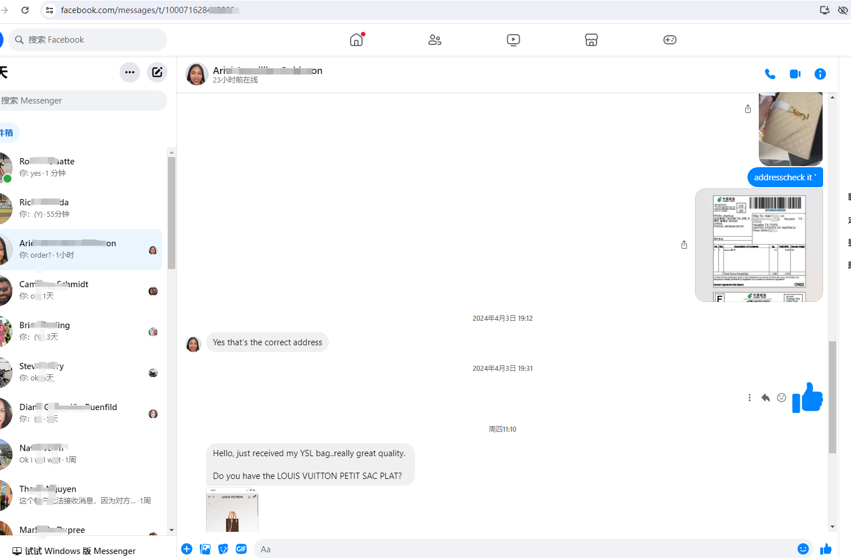Open the GIF picker in composer
The width and height of the screenshot is (851, 558).
click(241, 549)
